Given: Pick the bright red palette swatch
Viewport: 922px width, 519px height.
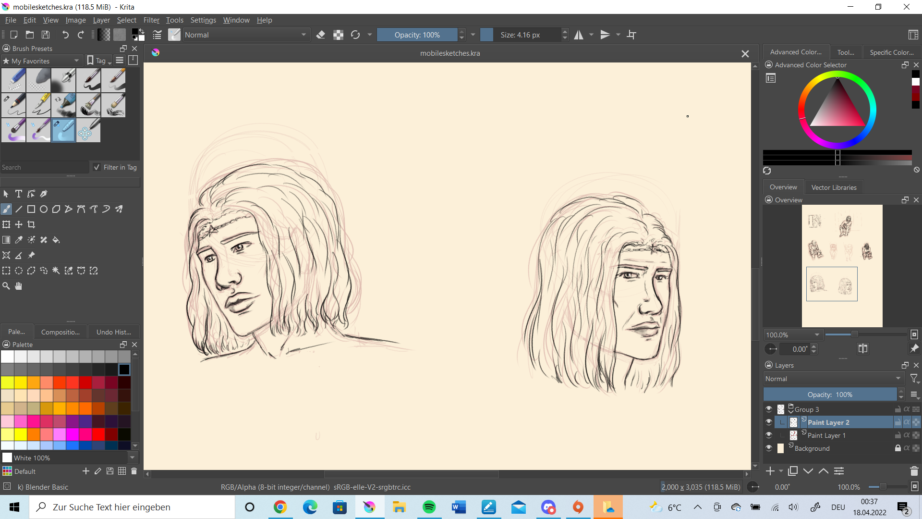Looking at the screenshot, I should point(98,434).
